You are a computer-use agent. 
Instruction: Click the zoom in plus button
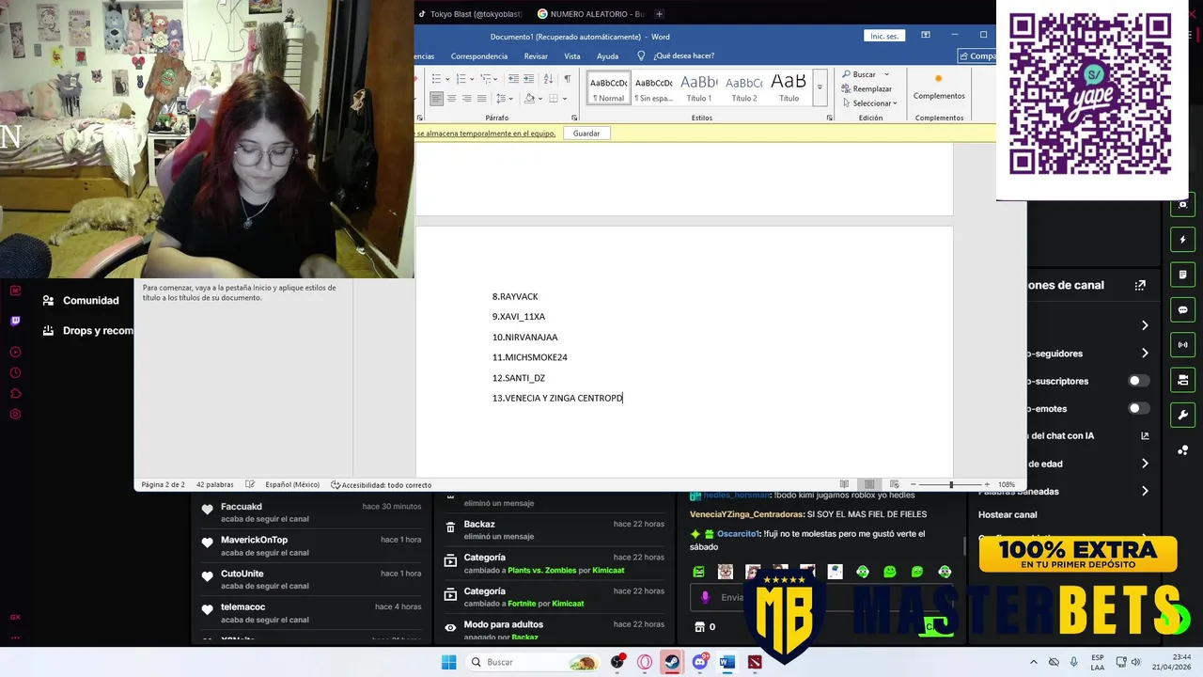point(987,484)
